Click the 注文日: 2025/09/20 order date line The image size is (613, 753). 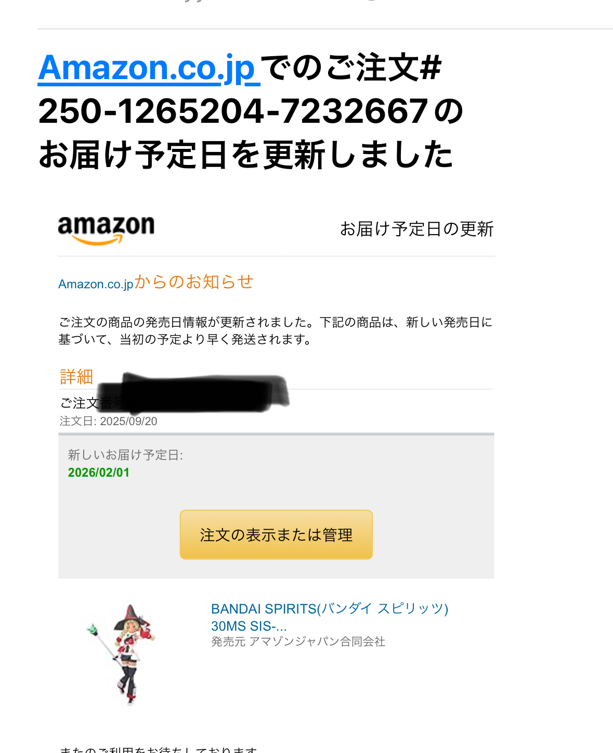(108, 421)
